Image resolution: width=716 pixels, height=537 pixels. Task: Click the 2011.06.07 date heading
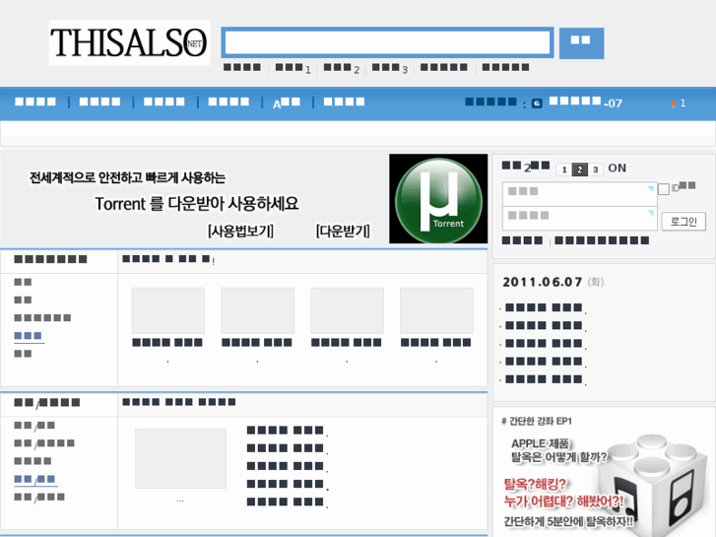click(542, 282)
